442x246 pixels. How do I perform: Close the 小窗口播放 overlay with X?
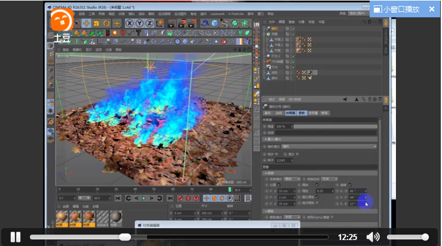[x=432, y=9]
